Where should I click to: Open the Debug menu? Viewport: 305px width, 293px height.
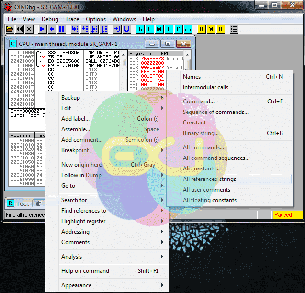pos(50,19)
